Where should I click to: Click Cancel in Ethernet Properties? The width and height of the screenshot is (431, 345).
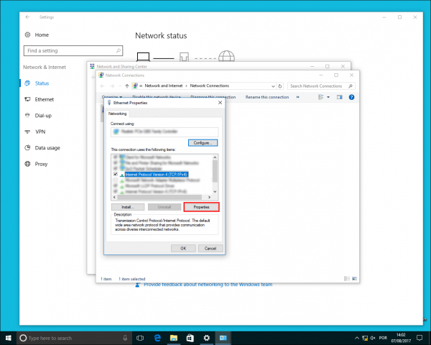tap(210, 249)
